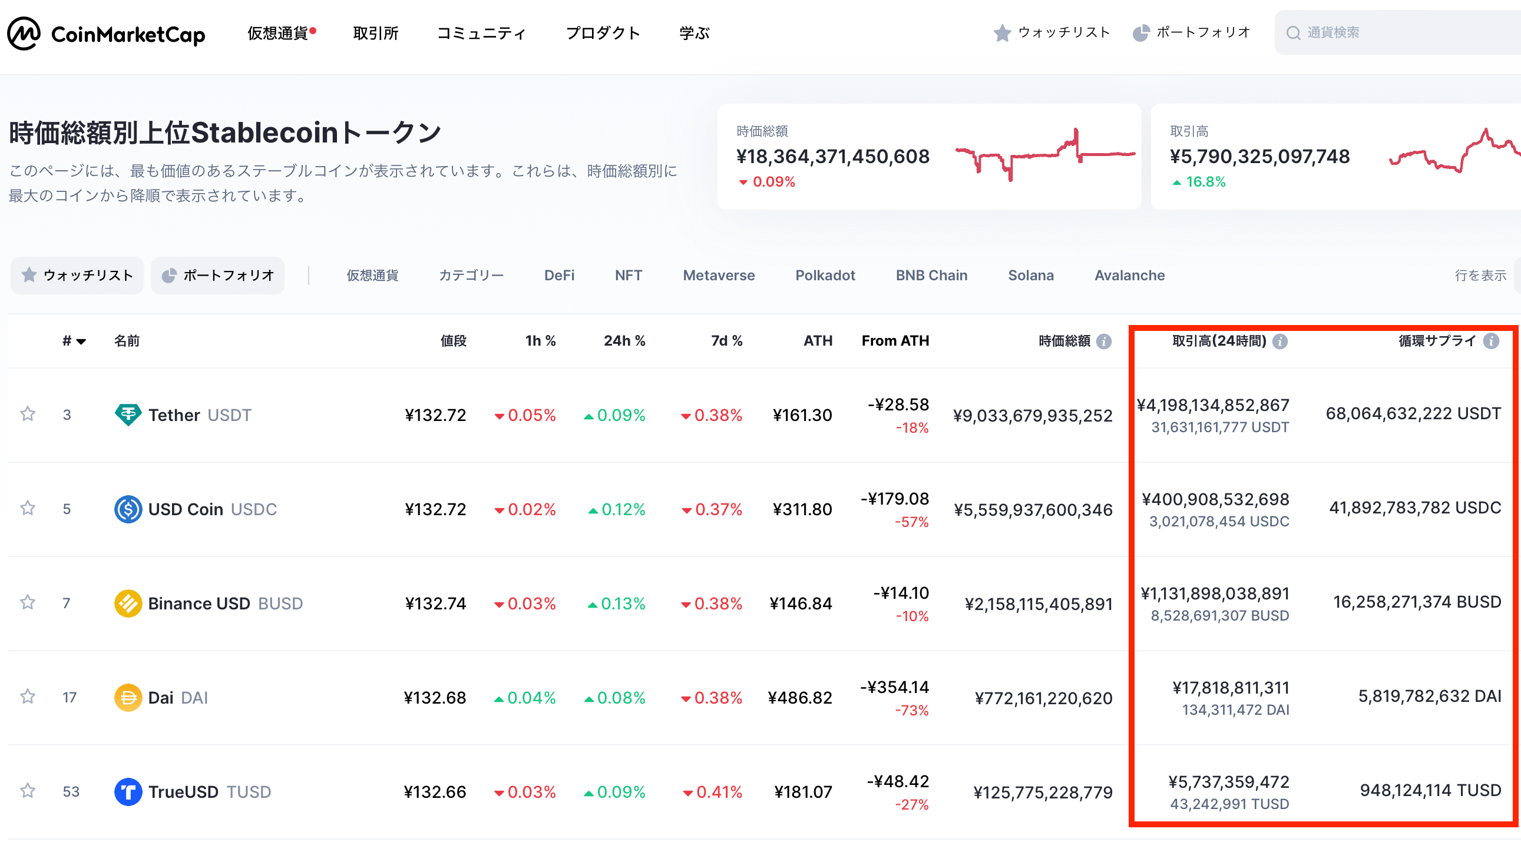1521x842 pixels.
Task: Click the ポートフォリオ filter button
Action: point(218,276)
